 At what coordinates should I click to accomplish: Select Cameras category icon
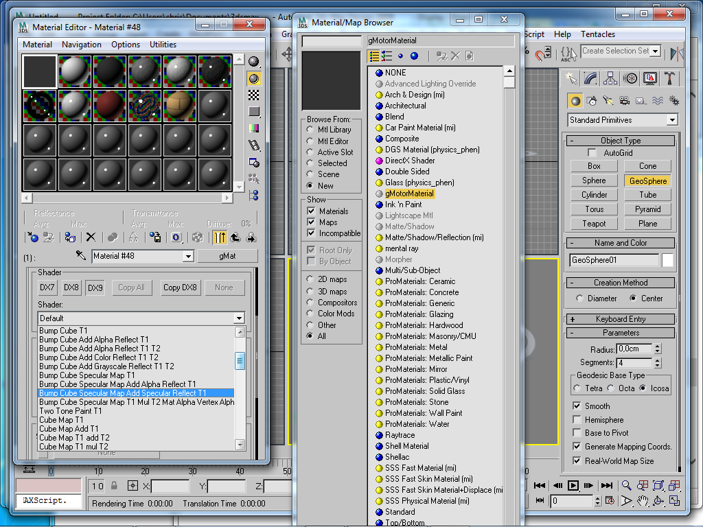click(x=624, y=100)
